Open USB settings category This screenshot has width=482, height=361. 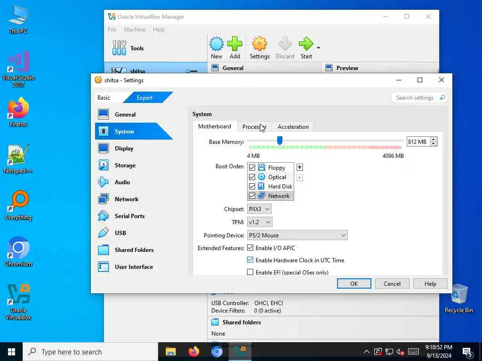[x=134, y=233]
